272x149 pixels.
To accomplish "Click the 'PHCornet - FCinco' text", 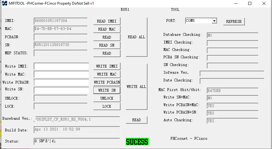I will [x=189, y=139].
